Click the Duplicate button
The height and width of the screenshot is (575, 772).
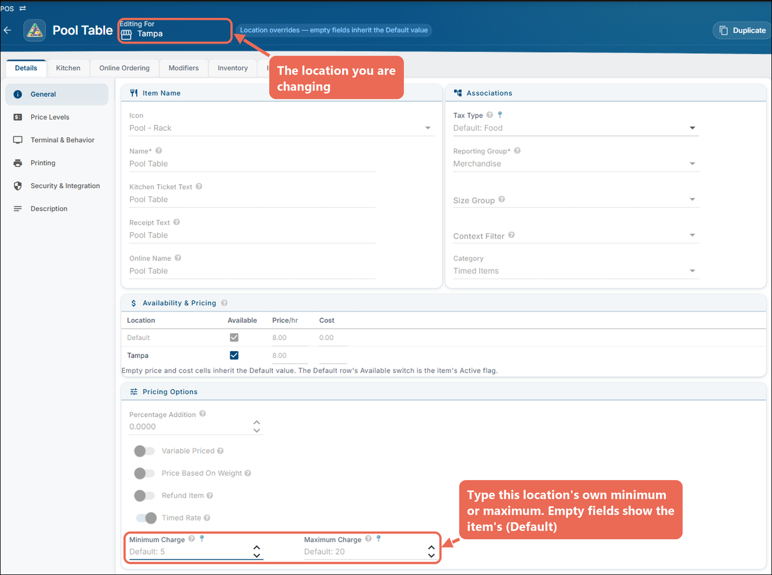[742, 30]
